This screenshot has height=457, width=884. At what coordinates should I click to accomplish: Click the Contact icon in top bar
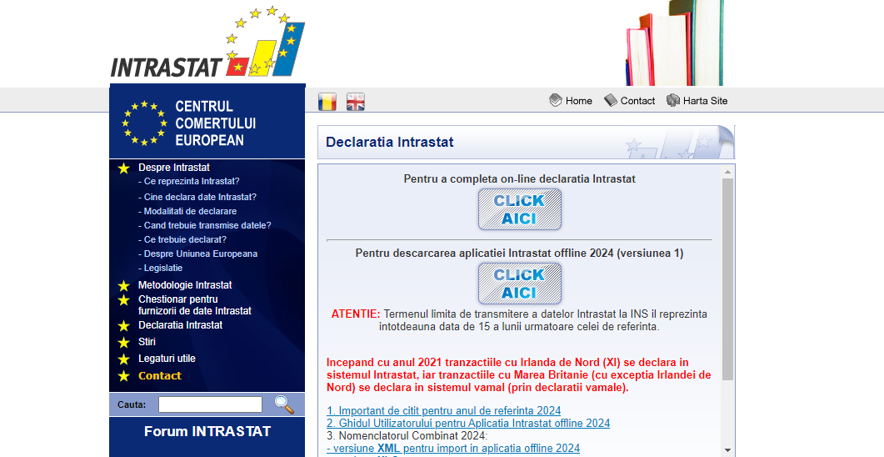pos(611,100)
